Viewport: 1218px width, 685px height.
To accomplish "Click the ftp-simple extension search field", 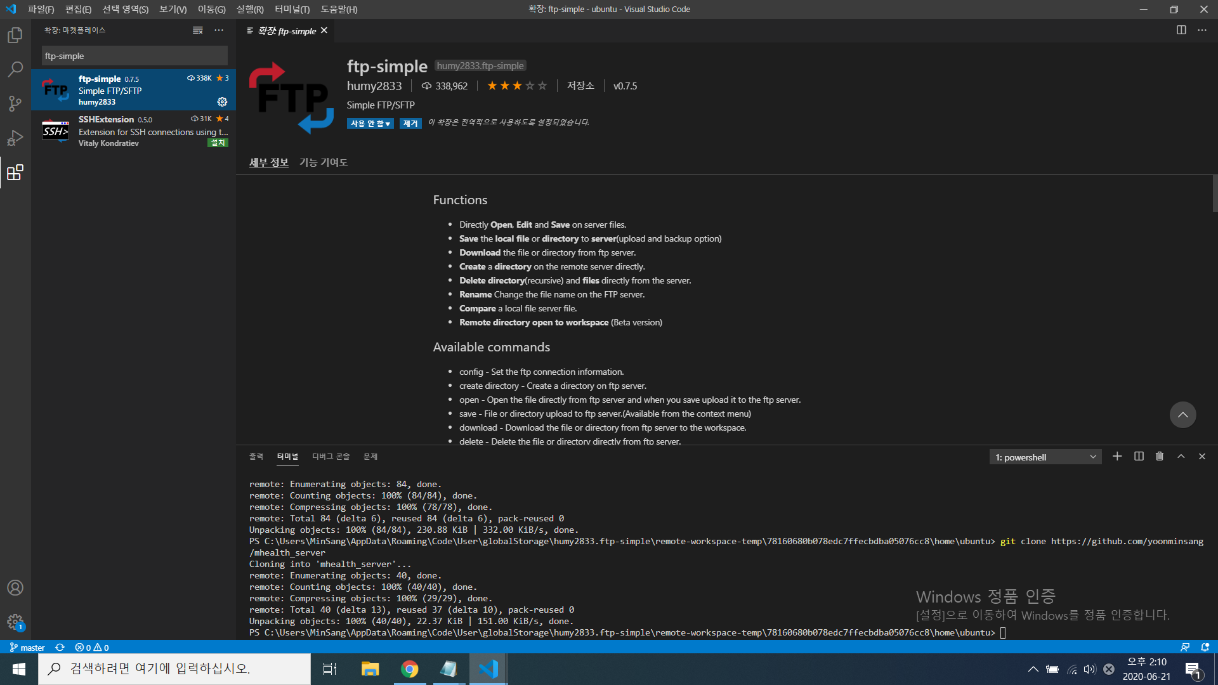I will (134, 56).
